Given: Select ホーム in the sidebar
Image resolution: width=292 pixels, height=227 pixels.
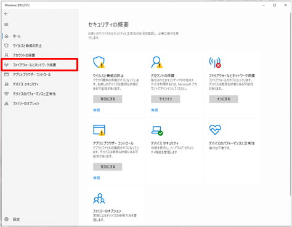Looking at the screenshot, I should 17,36.
